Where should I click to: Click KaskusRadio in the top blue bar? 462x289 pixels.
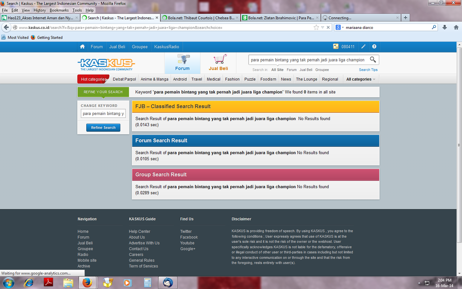click(166, 47)
